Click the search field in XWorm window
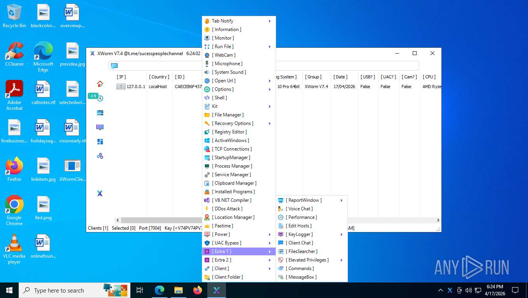The width and height of the screenshot is (528, 298). coord(264,66)
